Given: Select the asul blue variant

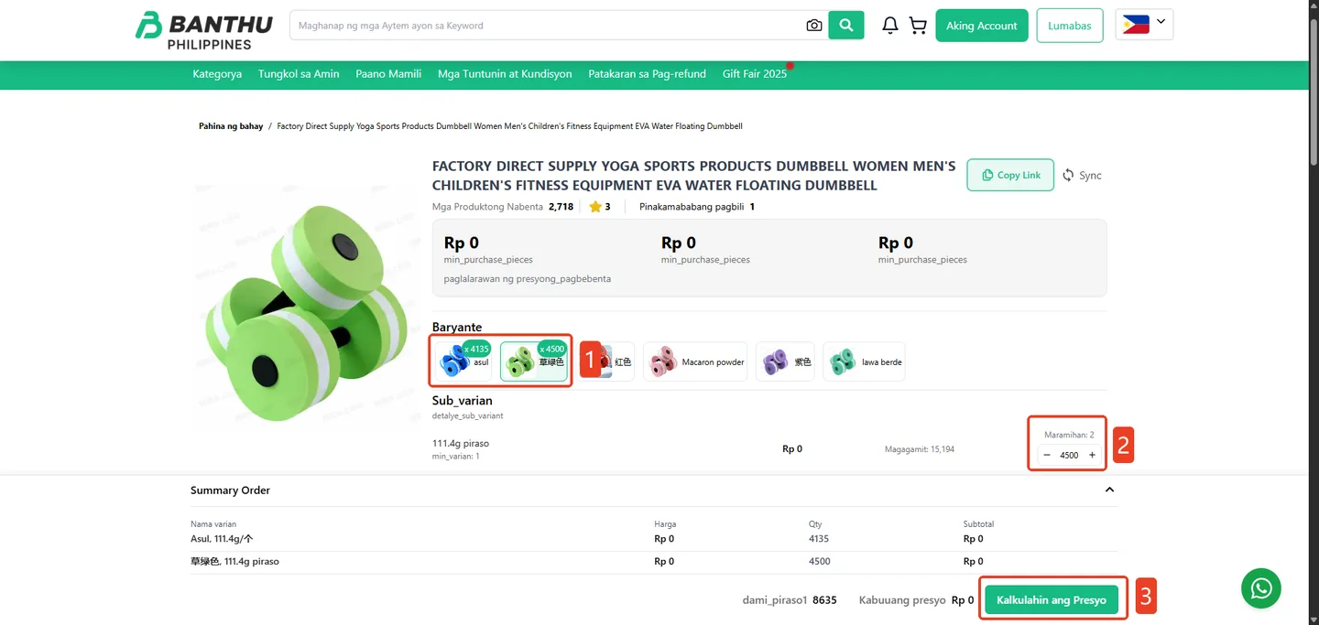Looking at the screenshot, I should pyautogui.click(x=463, y=361).
